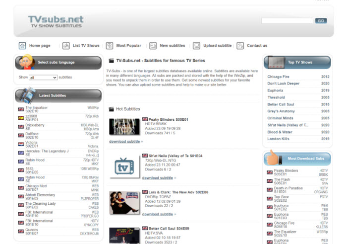This screenshot has width=347, height=244.
Task: Click the flag beside Peaky Blinders S05E01 hot subtitle
Action: click(145, 119)
